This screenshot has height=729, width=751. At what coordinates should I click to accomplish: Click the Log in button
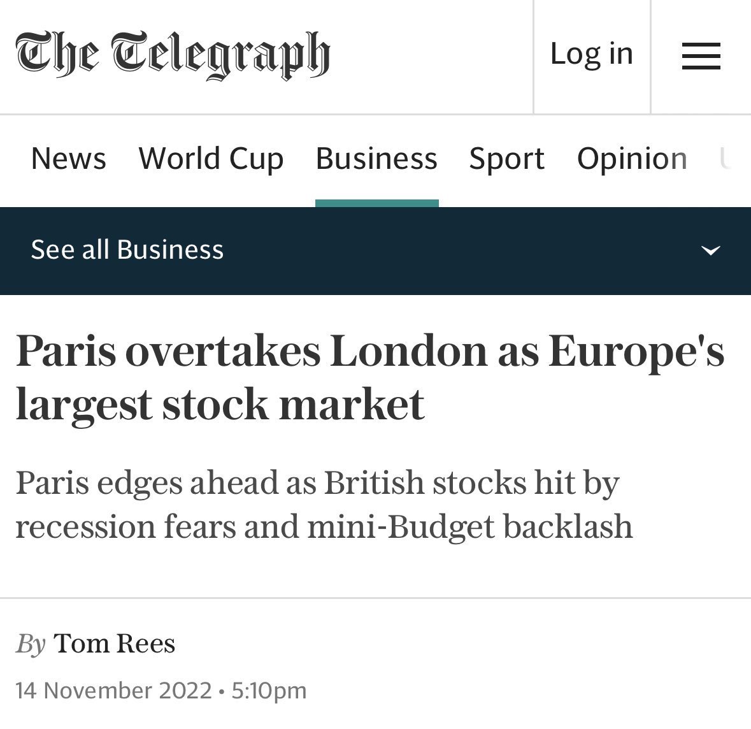(592, 54)
